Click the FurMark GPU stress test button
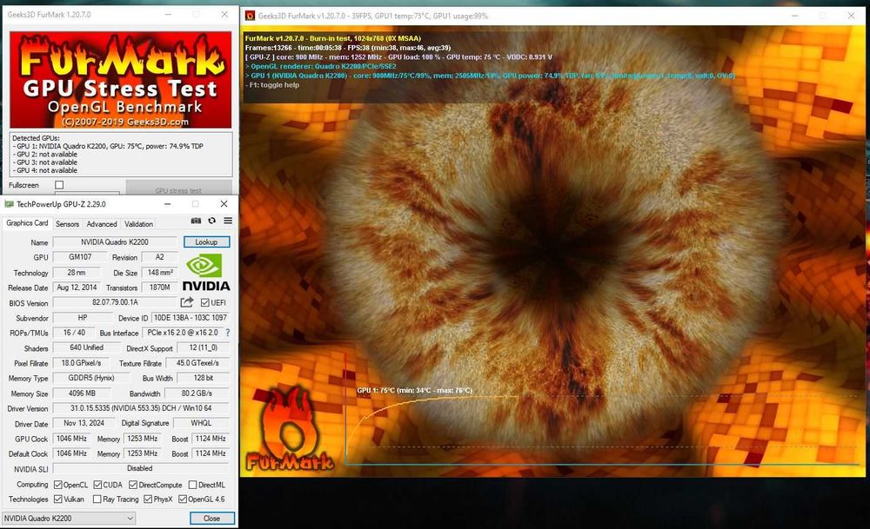 click(x=178, y=188)
